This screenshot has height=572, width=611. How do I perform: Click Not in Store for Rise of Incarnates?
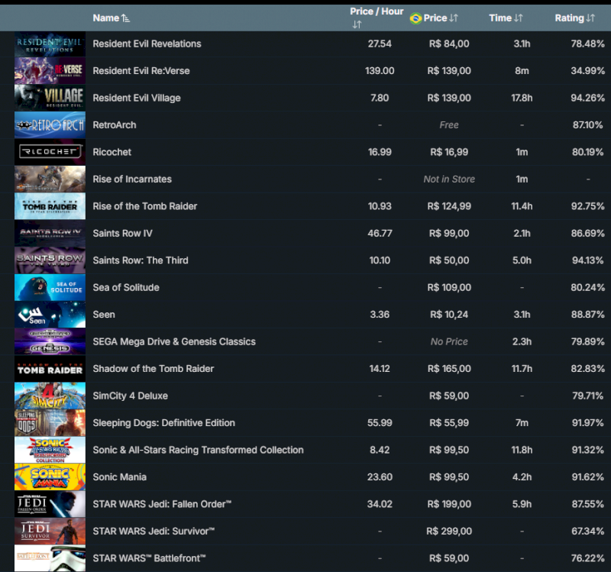pos(449,179)
